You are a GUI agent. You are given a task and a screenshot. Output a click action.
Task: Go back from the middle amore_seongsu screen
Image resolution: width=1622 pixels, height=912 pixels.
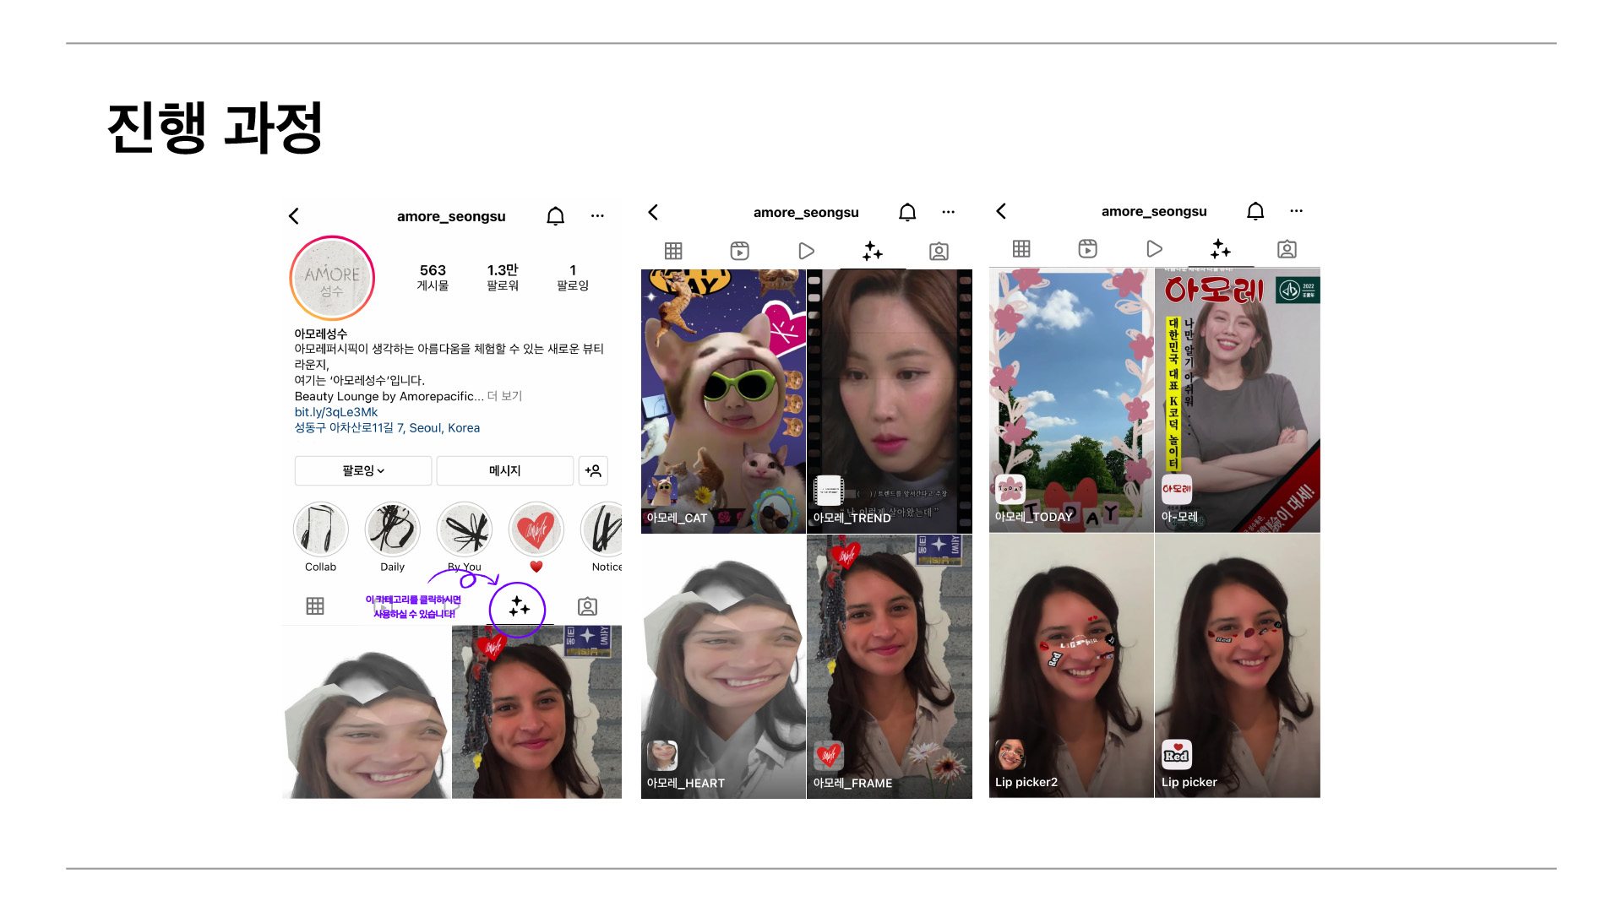coord(653,212)
